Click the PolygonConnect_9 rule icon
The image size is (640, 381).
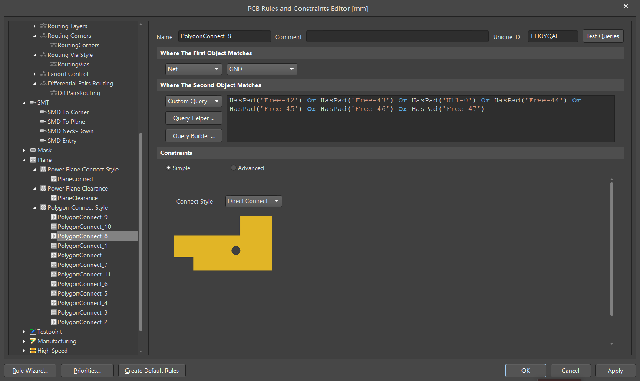pyautogui.click(x=54, y=217)
